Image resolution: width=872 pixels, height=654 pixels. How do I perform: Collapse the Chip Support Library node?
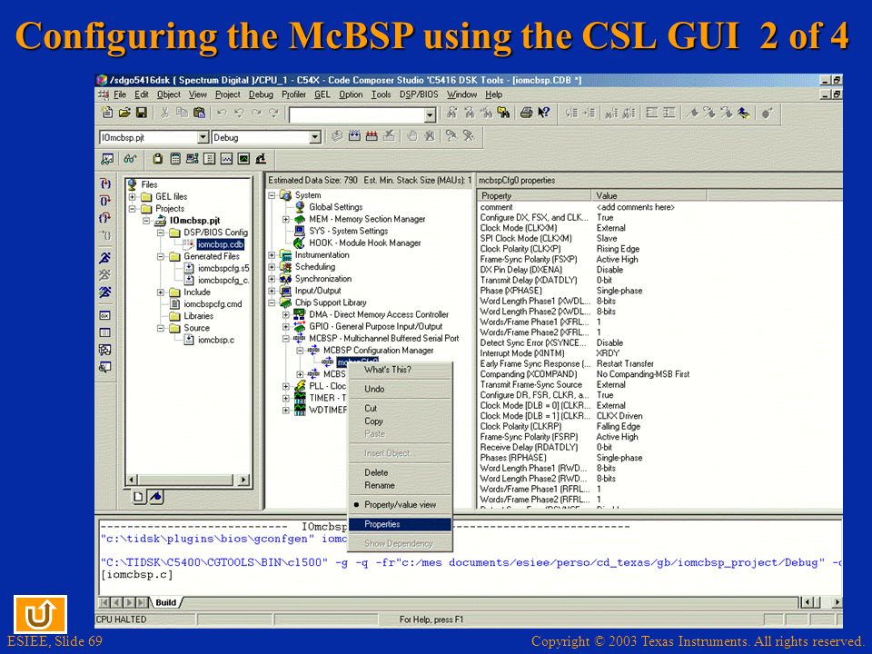pyautogui.click(x=272, y=302)
